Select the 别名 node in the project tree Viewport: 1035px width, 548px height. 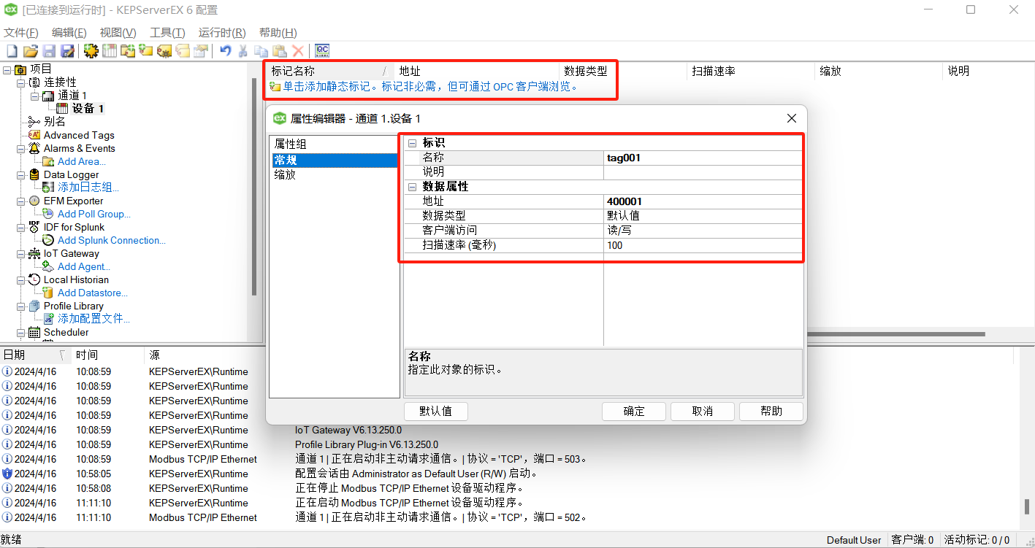55,122
